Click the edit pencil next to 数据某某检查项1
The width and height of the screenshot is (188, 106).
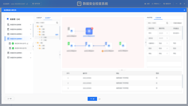(28, 44)
